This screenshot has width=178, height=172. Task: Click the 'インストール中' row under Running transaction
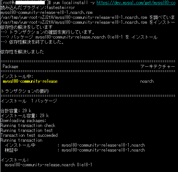coord(75,145)
